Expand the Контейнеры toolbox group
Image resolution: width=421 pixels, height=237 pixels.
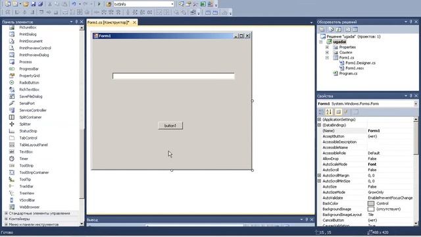(6, 219)
